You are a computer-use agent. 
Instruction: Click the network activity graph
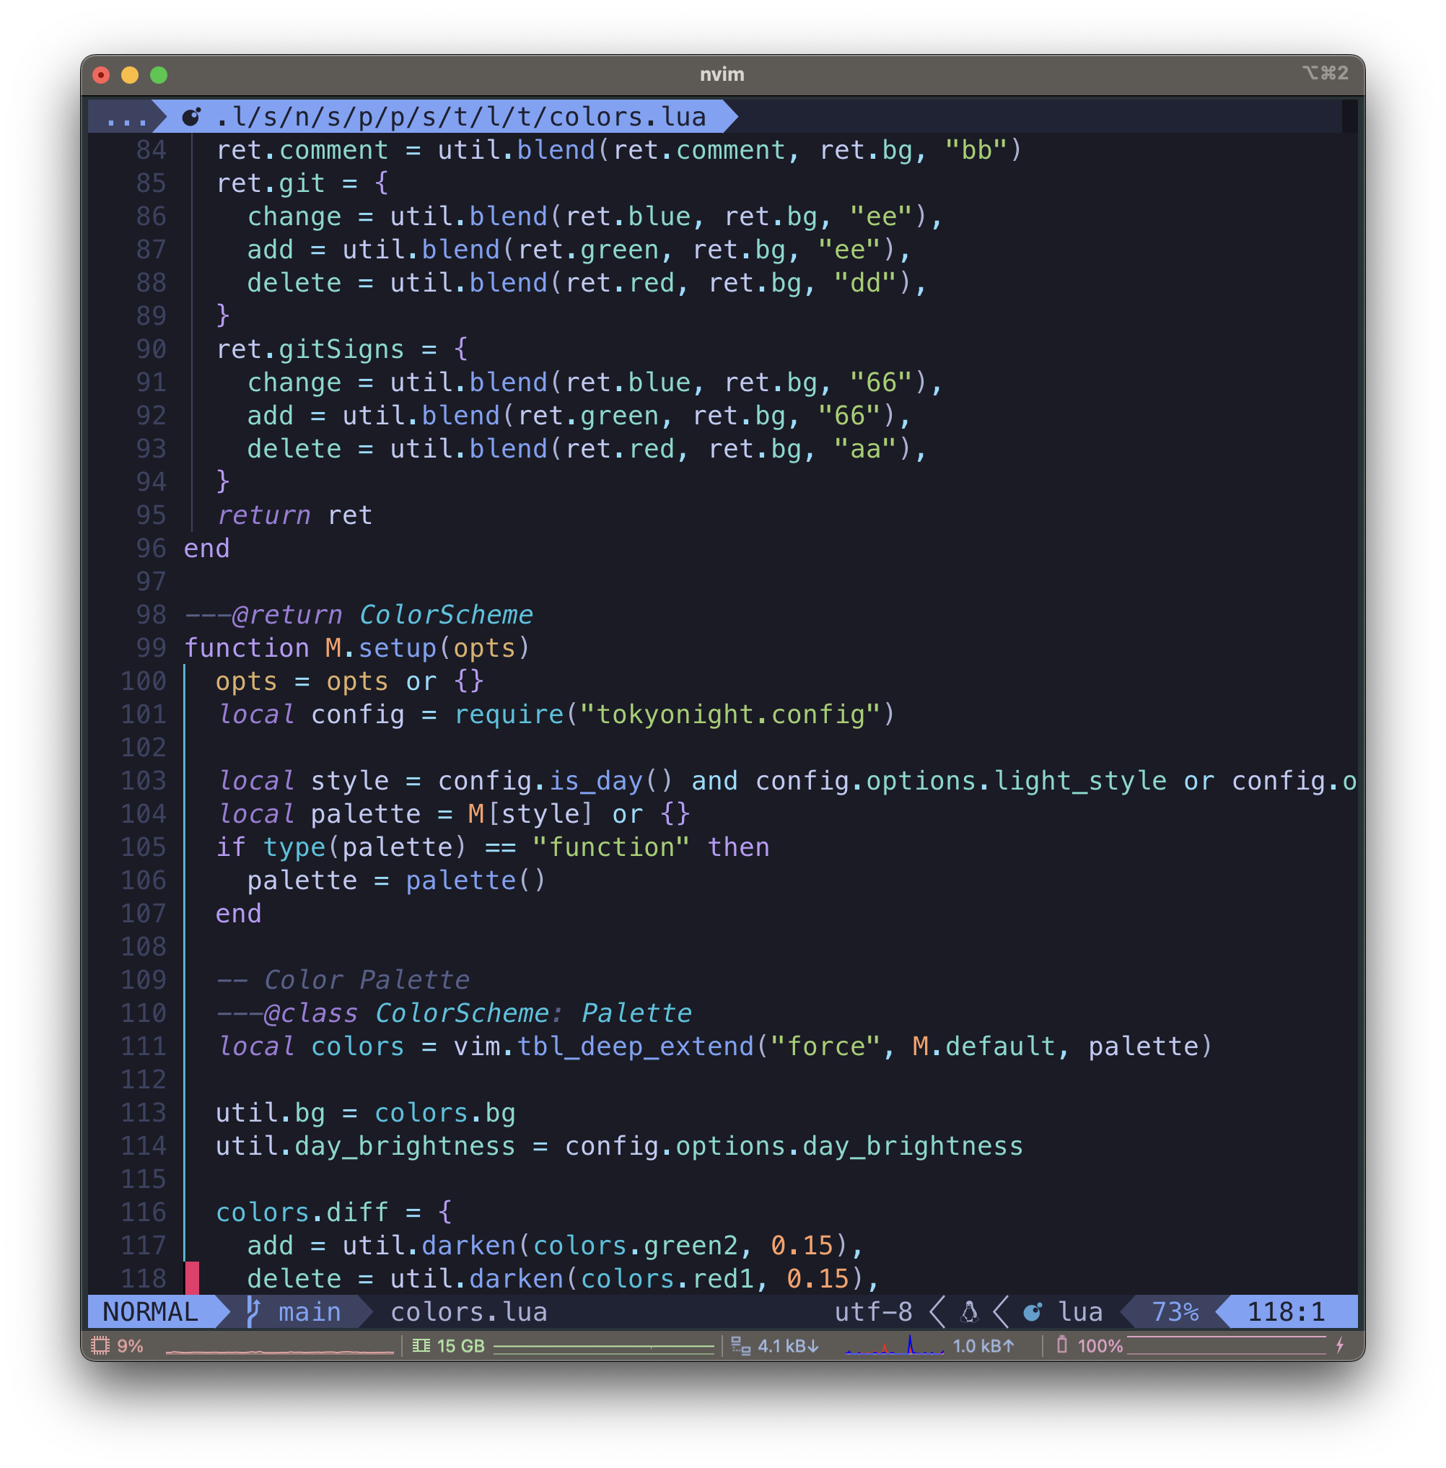[894, 1345]
